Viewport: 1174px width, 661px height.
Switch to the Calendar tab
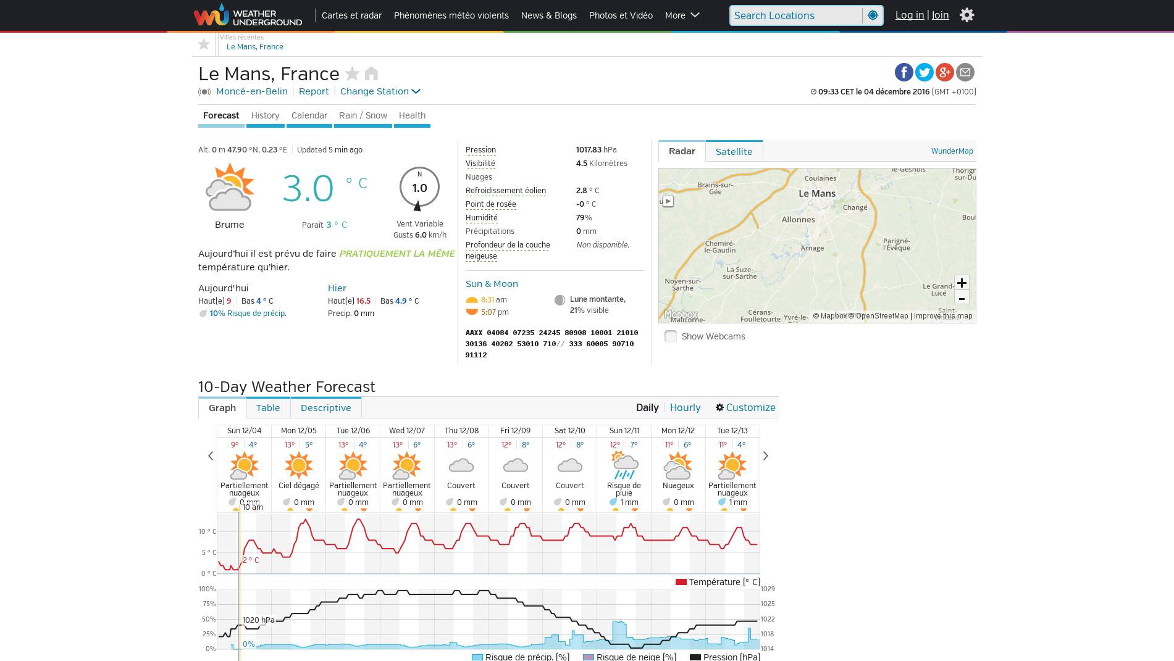coord(309,115)
